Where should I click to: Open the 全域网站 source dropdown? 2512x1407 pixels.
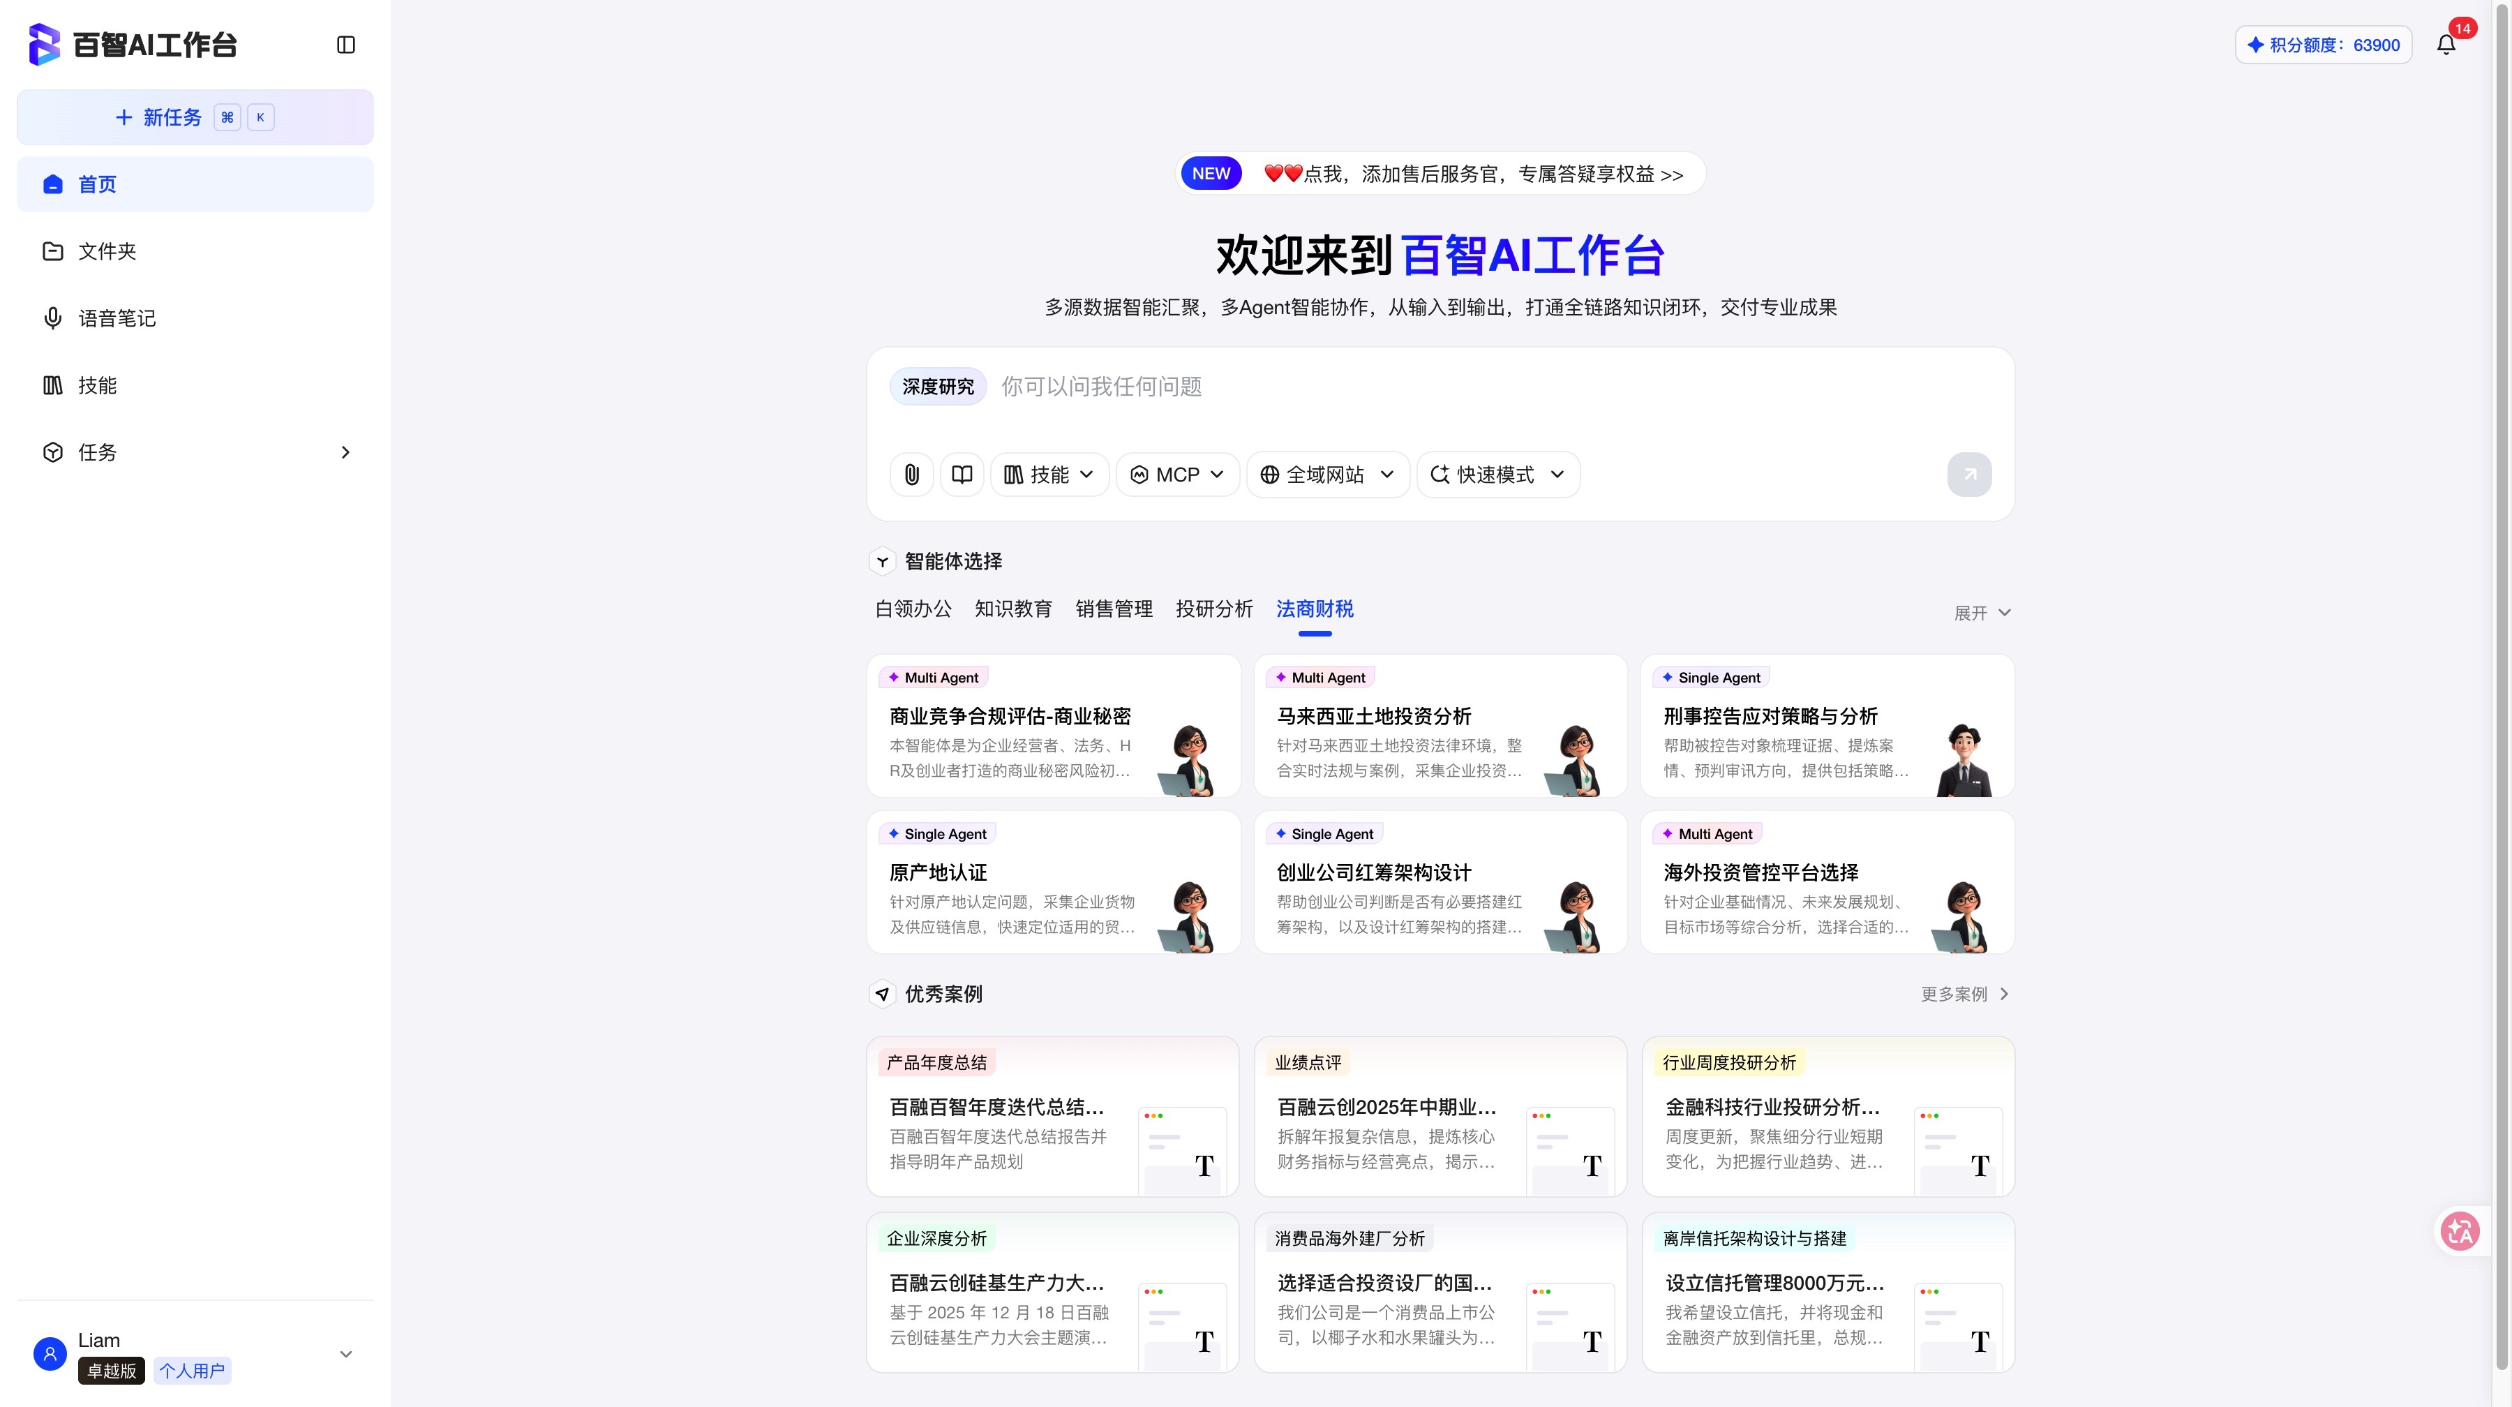point(1327,475)
